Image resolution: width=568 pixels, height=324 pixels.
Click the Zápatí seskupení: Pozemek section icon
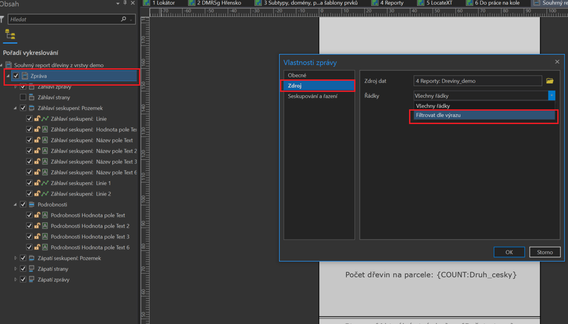31,258
